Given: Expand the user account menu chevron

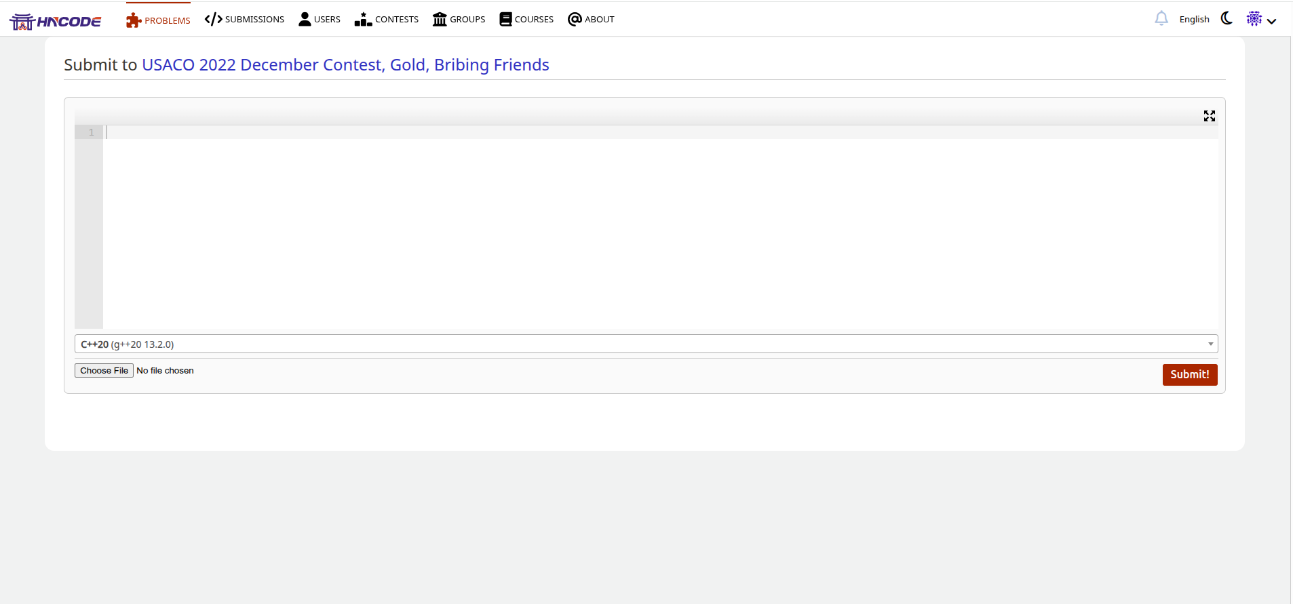Looking at the screenshot, I should tap(1272, 21).
